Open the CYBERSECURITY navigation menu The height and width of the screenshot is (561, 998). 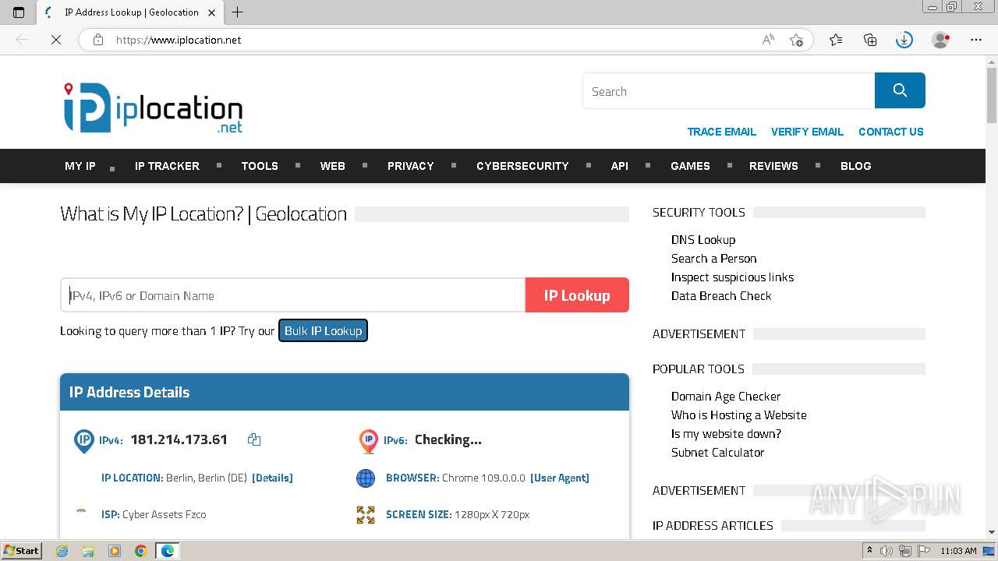point(522,166)
